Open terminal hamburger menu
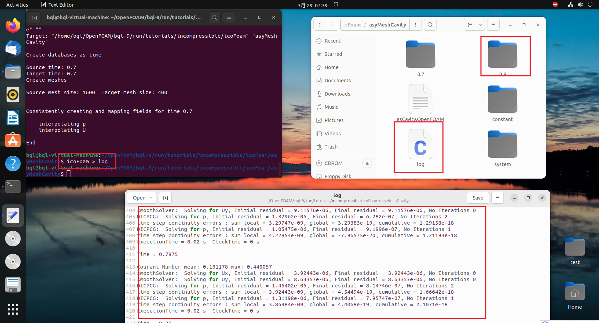 coord(229,17)
